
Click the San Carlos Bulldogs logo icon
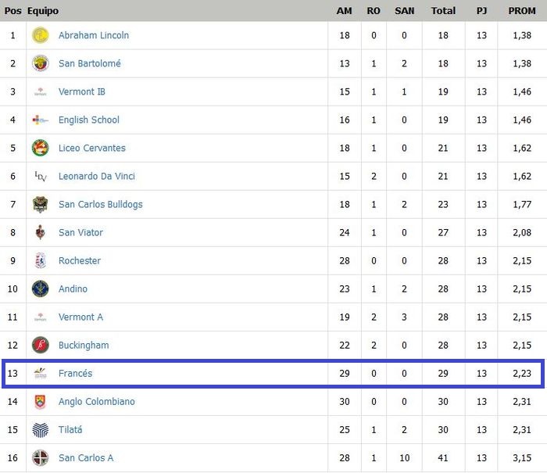[41, 204]
